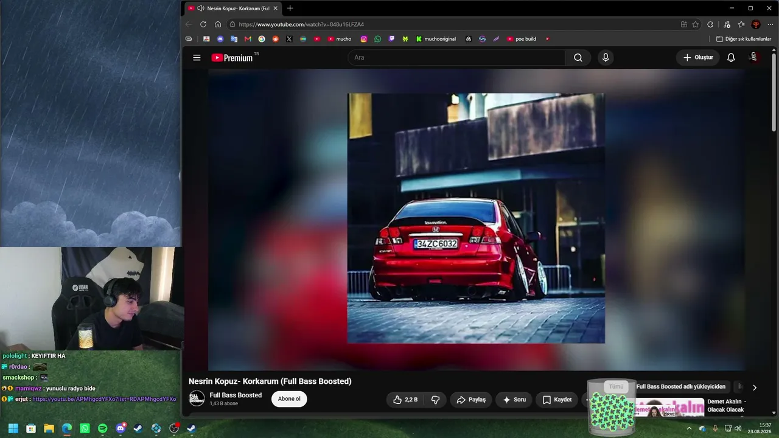
Task: Click the YouTube search magnifier button
Action: point(578,58)
